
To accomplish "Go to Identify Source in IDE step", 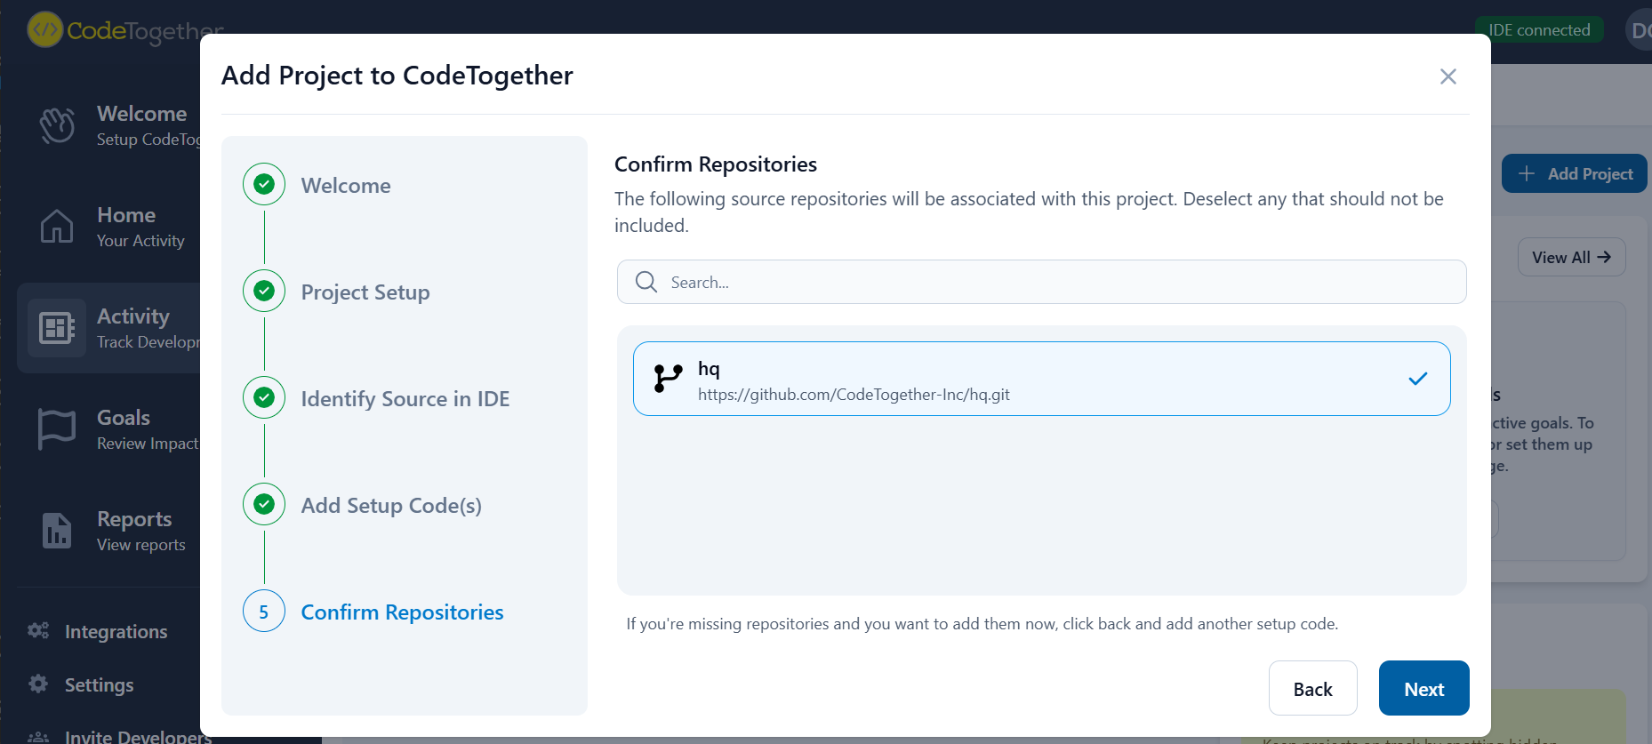I will (405, 398).
